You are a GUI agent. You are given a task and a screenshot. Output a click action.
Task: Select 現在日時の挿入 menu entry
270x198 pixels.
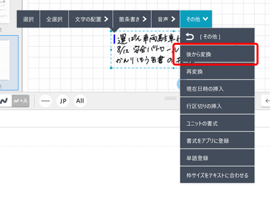click(217, 89)
